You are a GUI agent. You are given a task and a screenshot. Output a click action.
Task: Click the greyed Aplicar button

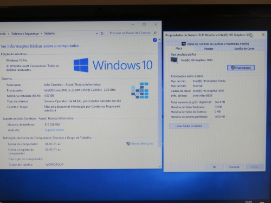(254, 167)
